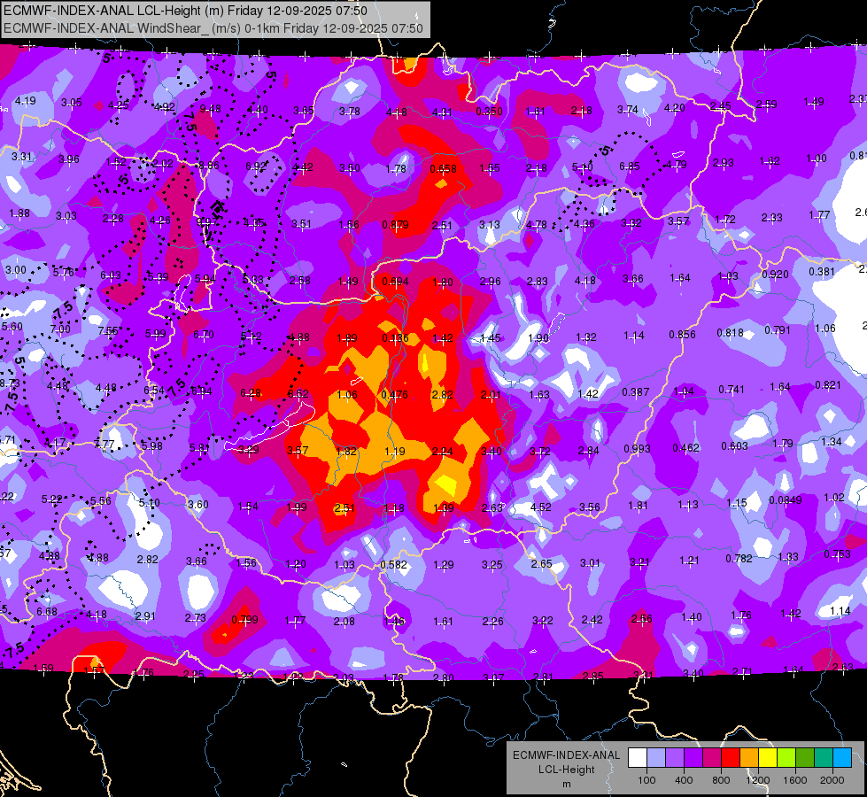Click the grid value 6.52
The image size is (867, 797).
pos(298,394)
